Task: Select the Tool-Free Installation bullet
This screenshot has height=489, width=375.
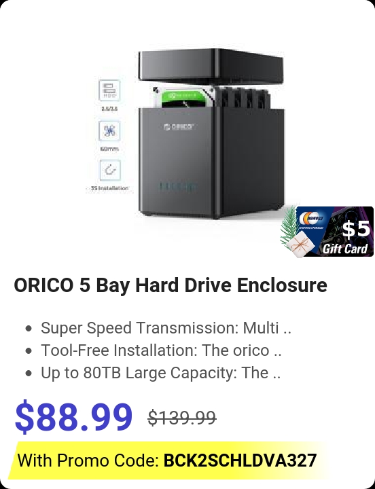Action: 161,350
